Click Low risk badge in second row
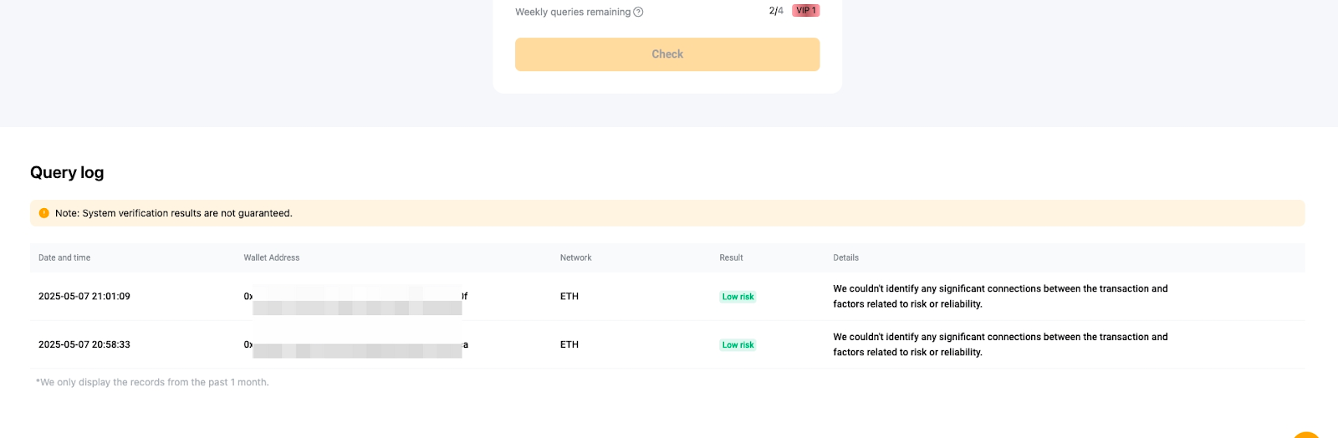 coord(738,345)
